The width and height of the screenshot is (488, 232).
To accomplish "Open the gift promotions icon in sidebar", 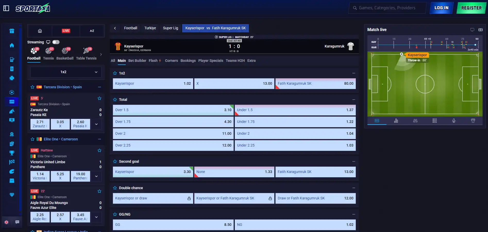I will (x=12, y=31).
